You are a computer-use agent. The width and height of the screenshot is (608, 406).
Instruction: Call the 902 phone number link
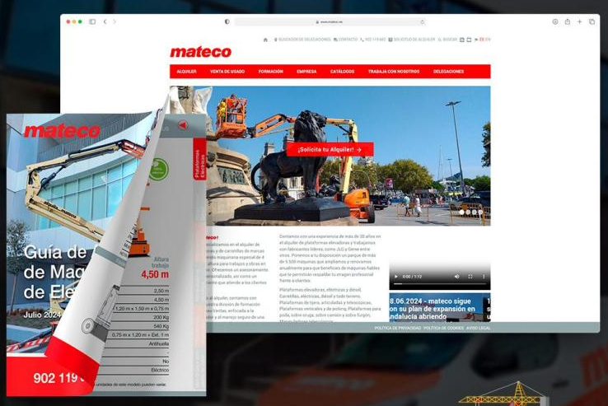point(373,40)
